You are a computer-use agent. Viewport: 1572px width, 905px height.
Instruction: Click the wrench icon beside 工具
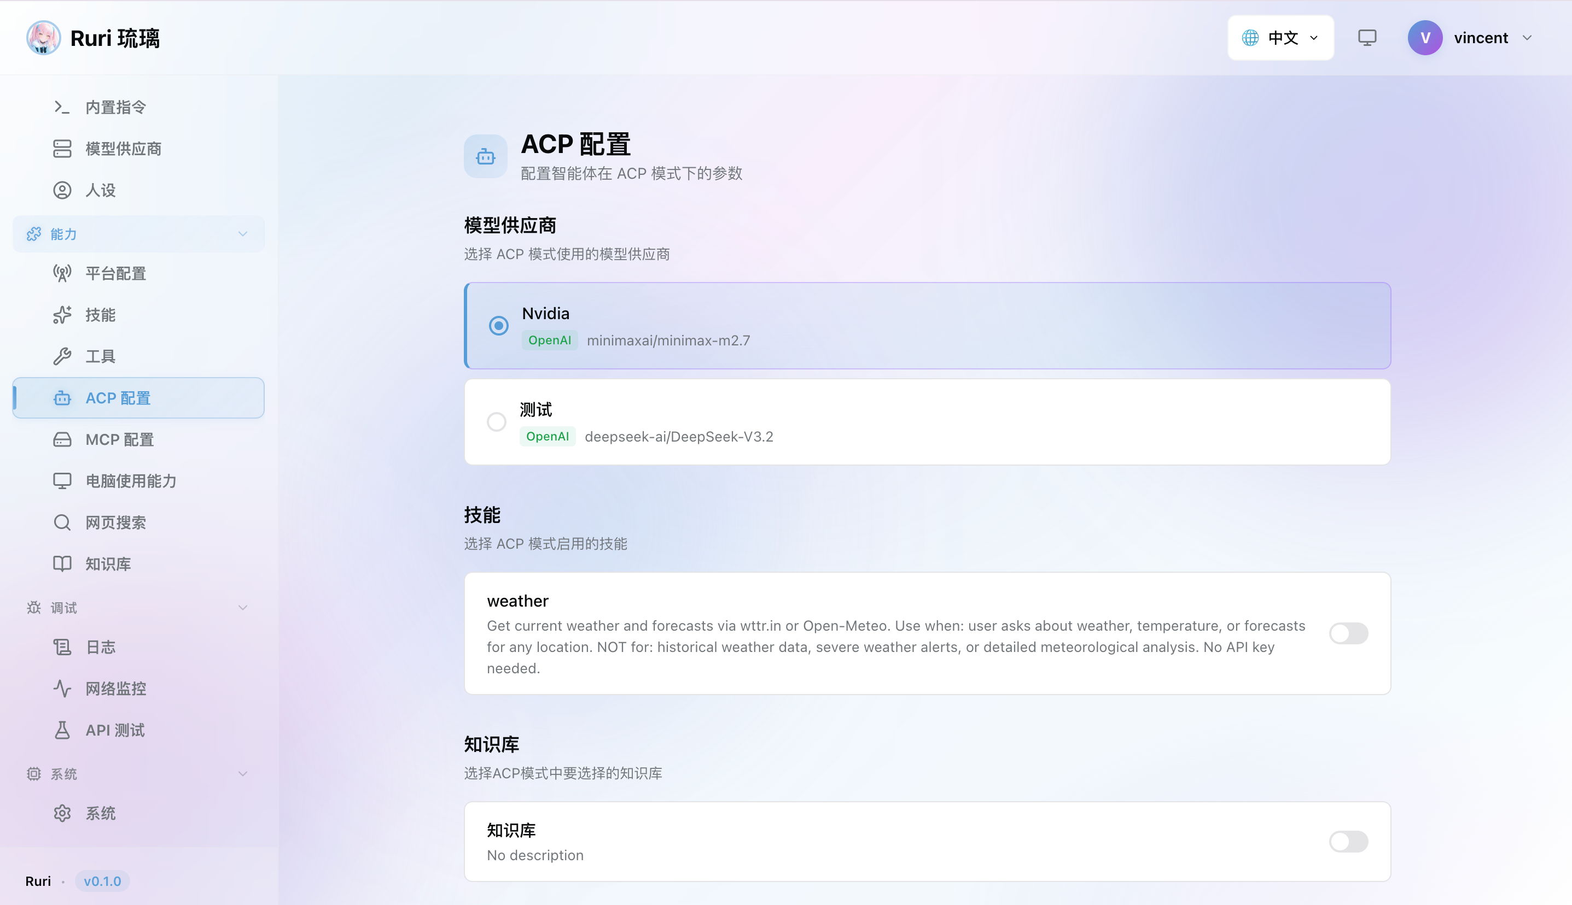(62, 356)
